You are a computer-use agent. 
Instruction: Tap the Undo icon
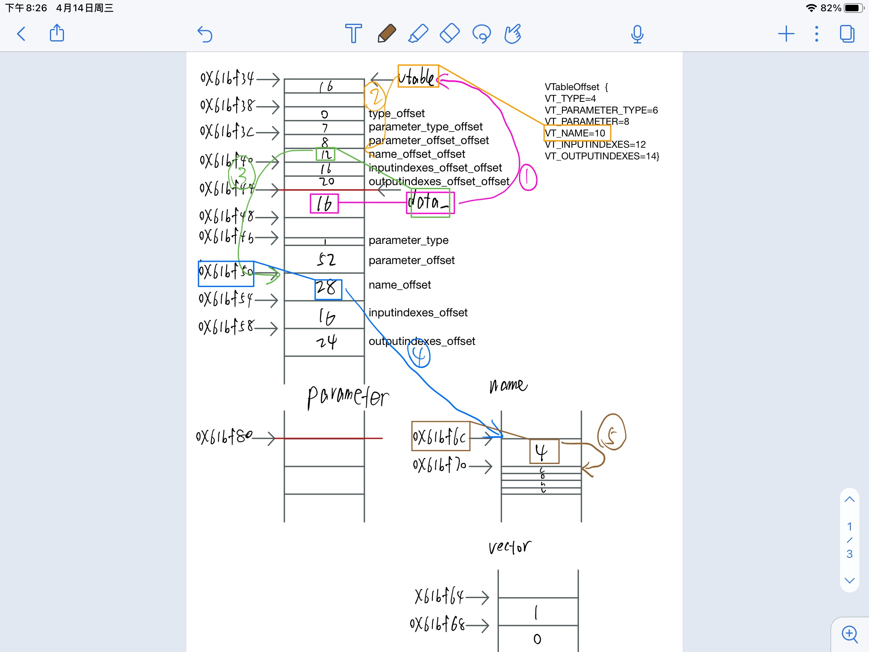click(x=205, y=35)
